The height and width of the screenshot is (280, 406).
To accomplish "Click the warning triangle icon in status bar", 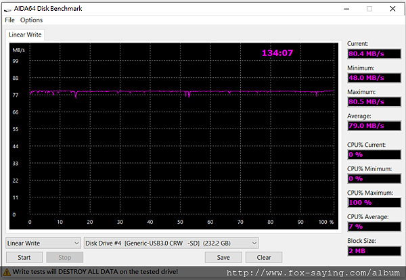I will pos(7,272).
